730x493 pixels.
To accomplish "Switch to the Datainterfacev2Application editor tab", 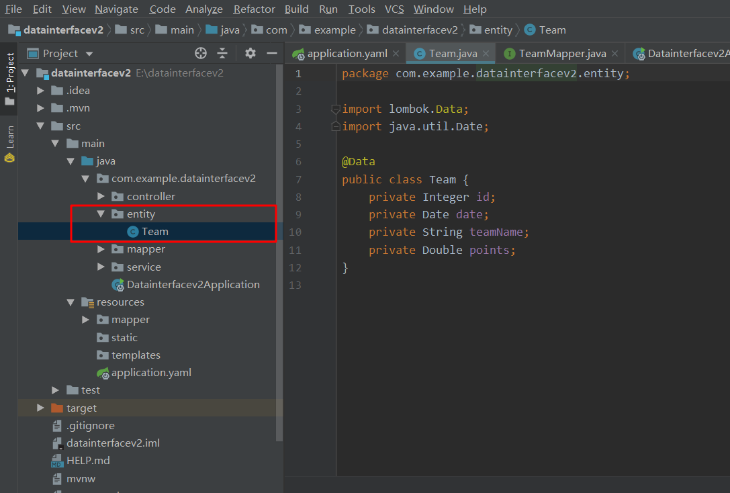I will 679,54.
